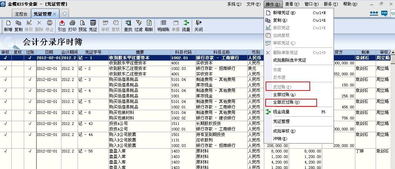Viewport: 395px width, 169px height.
Task: Choose 冲销(E) menu entry
Action: point(298,139)
